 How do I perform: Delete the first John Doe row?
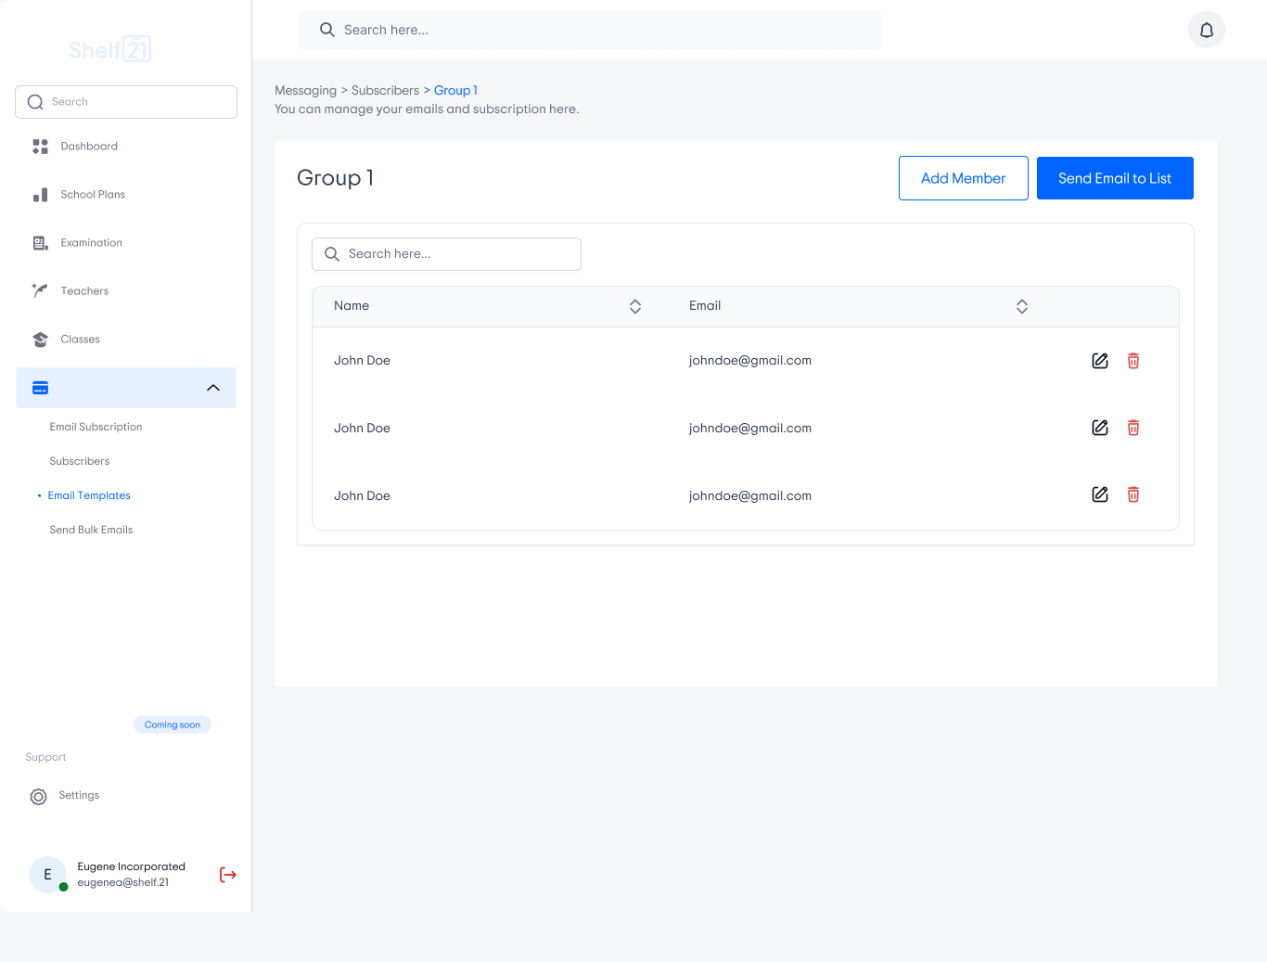tap(1133, 361)
